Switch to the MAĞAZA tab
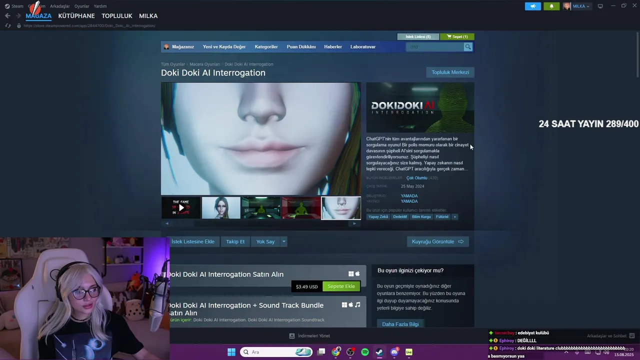The height and width of the screenshot is (360, 640). [x=38, y=16]
